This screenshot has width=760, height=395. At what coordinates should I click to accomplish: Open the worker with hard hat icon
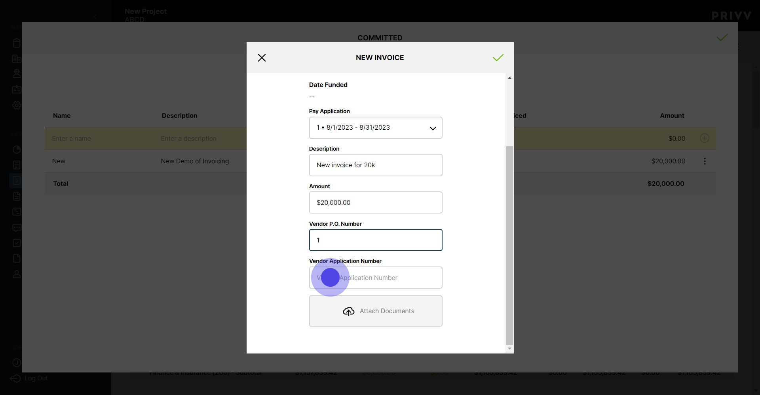[17, 74]
